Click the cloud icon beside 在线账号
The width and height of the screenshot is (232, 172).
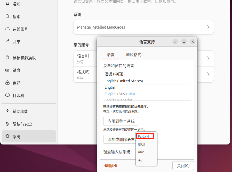click(x=7, y=29)
